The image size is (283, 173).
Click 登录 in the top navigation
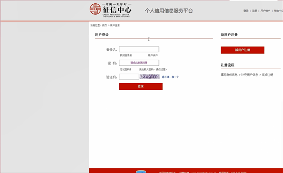point(246,11)
